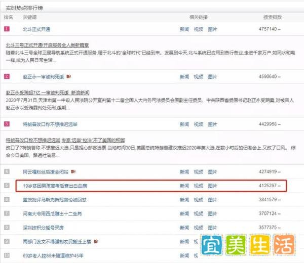Open 新闻 link for 两部门发文 row
The image size is (304, 263).
[184, 242]
